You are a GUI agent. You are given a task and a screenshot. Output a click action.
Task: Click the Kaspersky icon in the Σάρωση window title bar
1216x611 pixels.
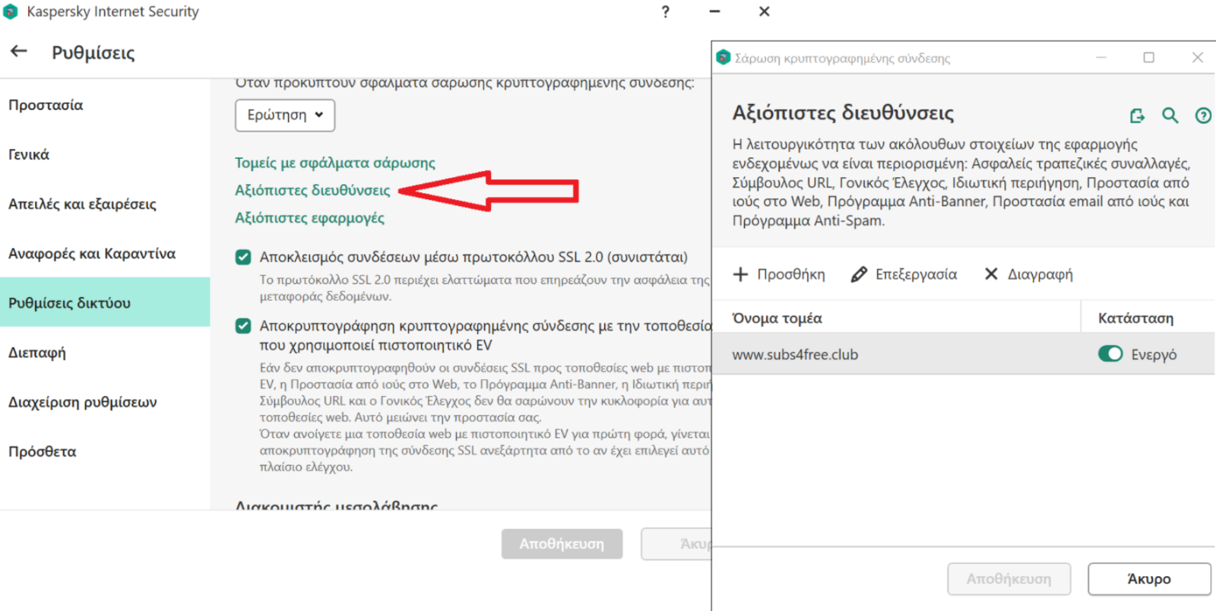[x=724, y=57]
